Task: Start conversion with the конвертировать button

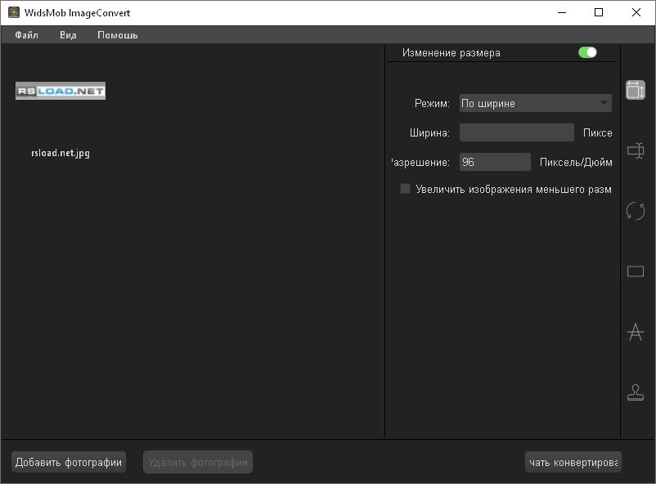Action: pos(573,461)
